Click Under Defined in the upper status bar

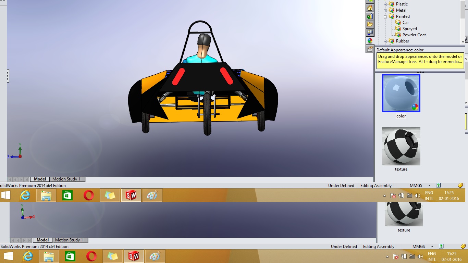click(x=341, y=186)
